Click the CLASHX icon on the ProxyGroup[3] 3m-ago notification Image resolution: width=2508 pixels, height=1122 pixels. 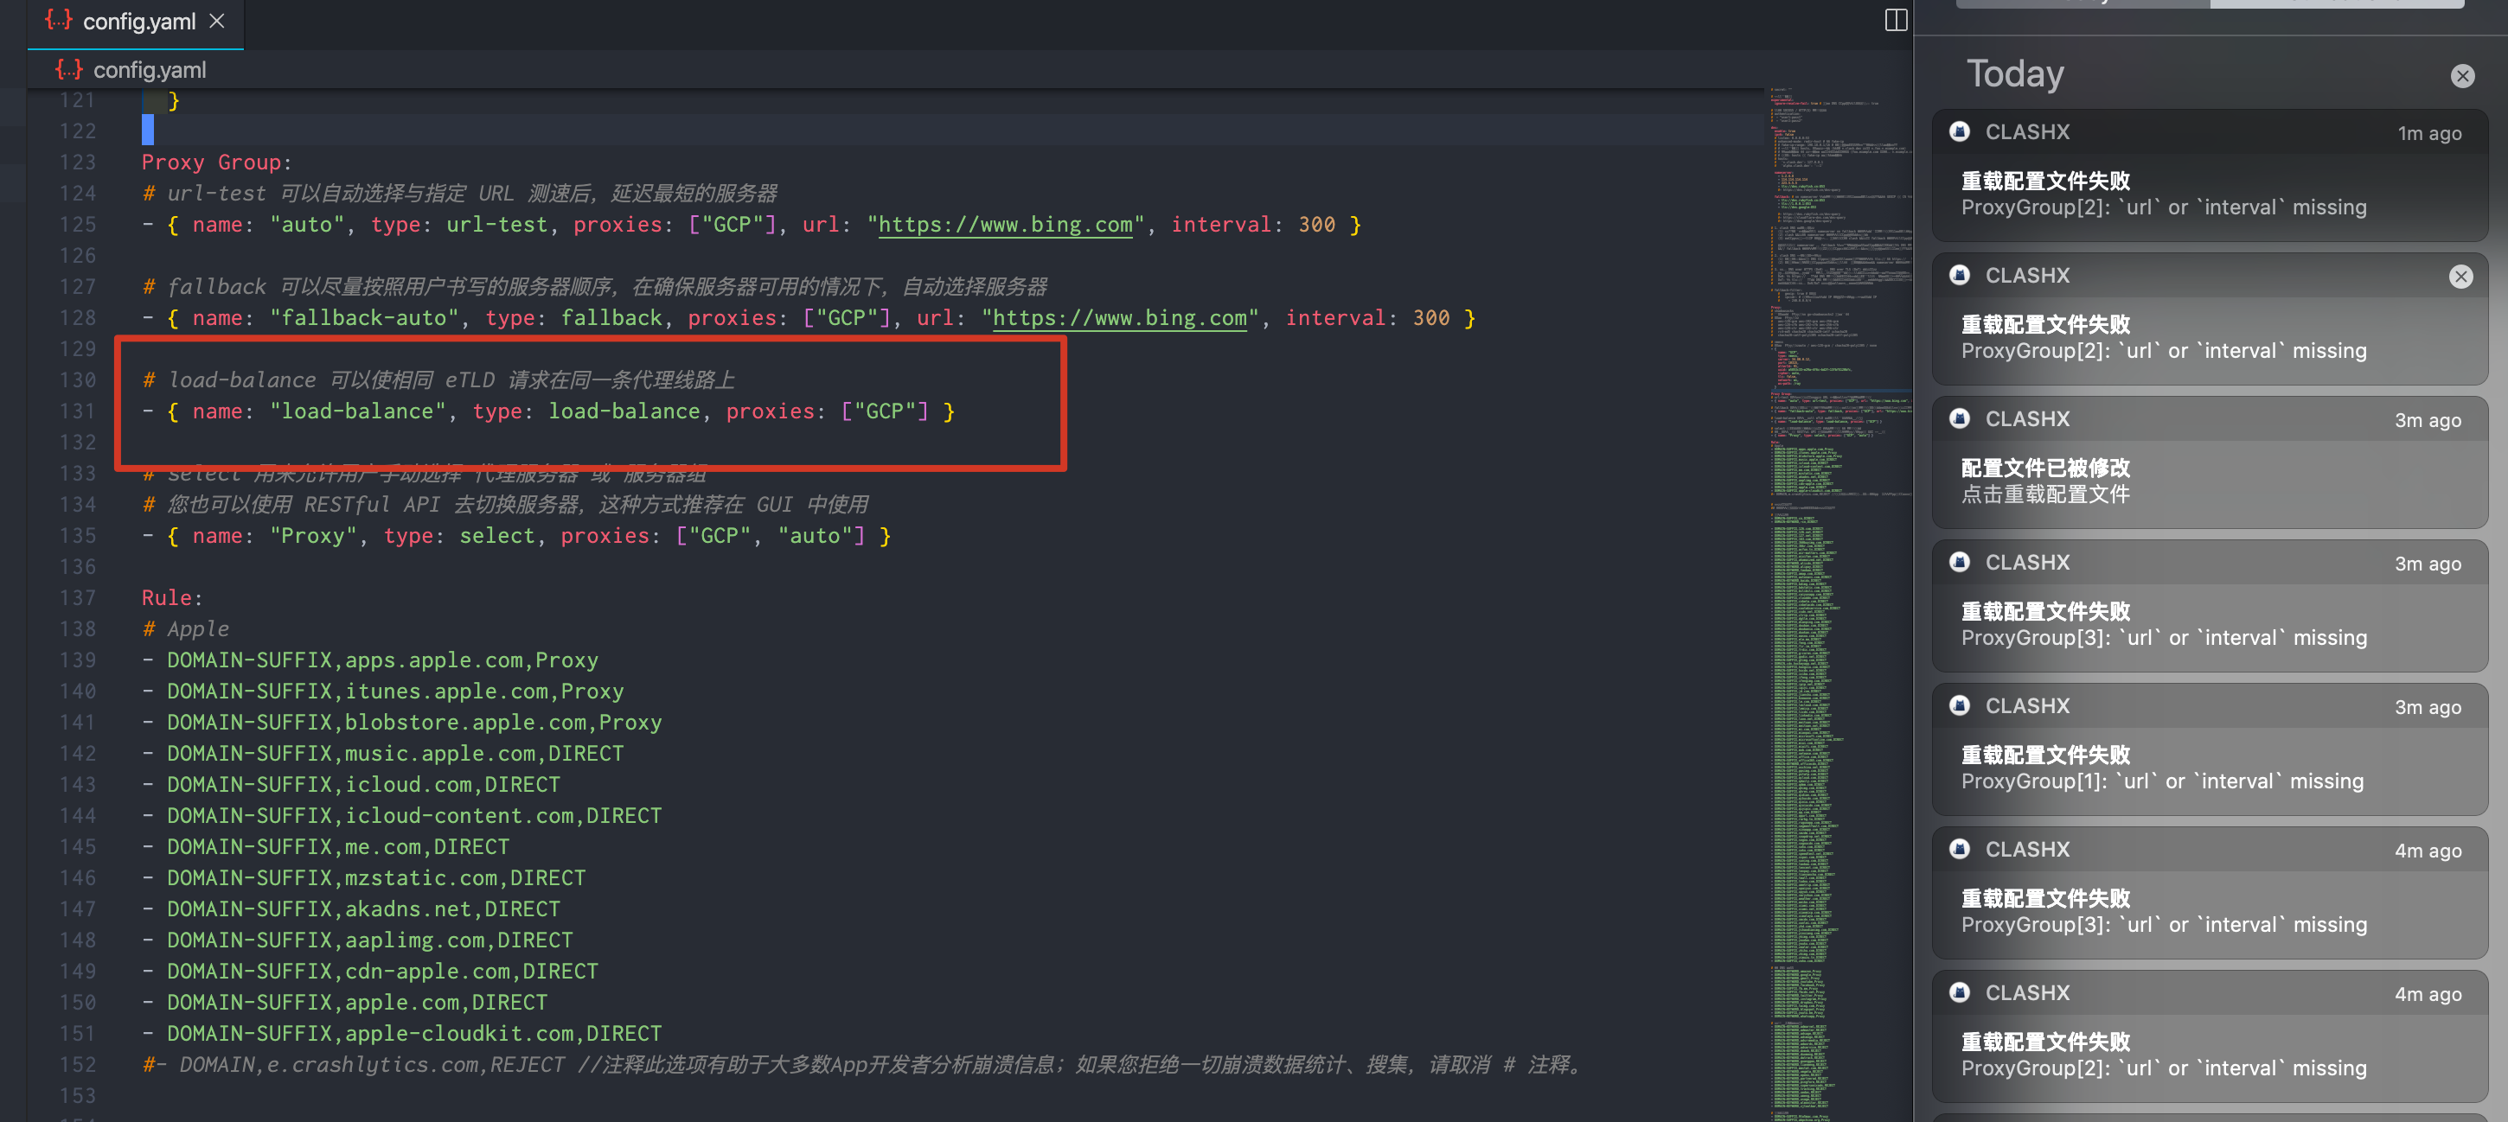(1960, 563)
